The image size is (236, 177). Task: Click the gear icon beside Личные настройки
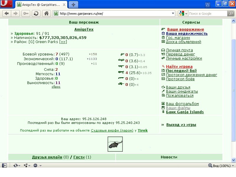coord(163,58)
